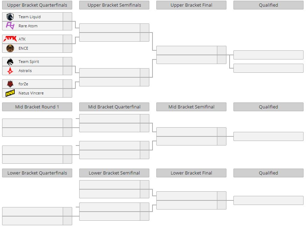Click the Lower Bracket Quarterfinals header

[37, 173]
